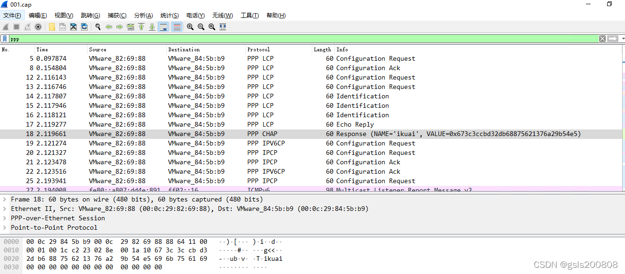Click the resize columns icon
625x274 pixels.
pos(223,27)
